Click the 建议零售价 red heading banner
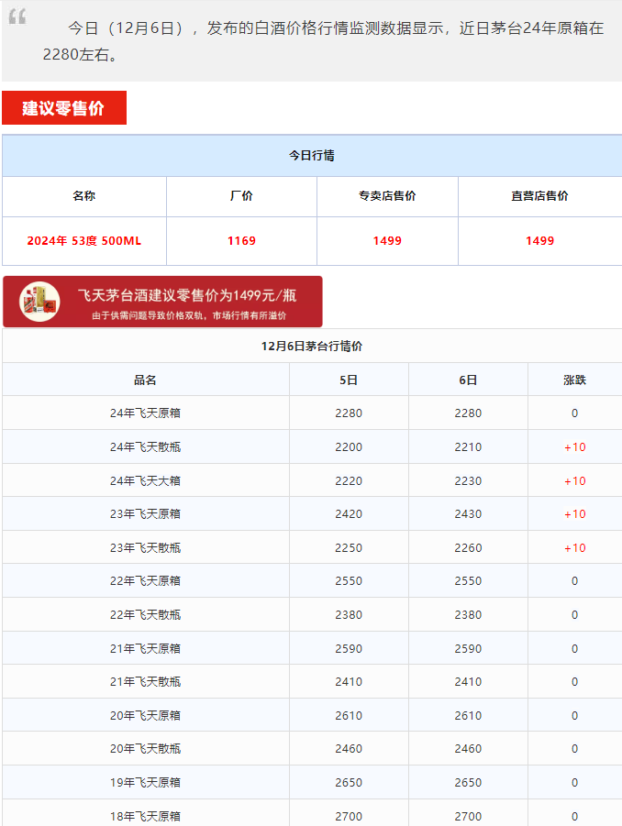622x826 pixels. point(64,108)
